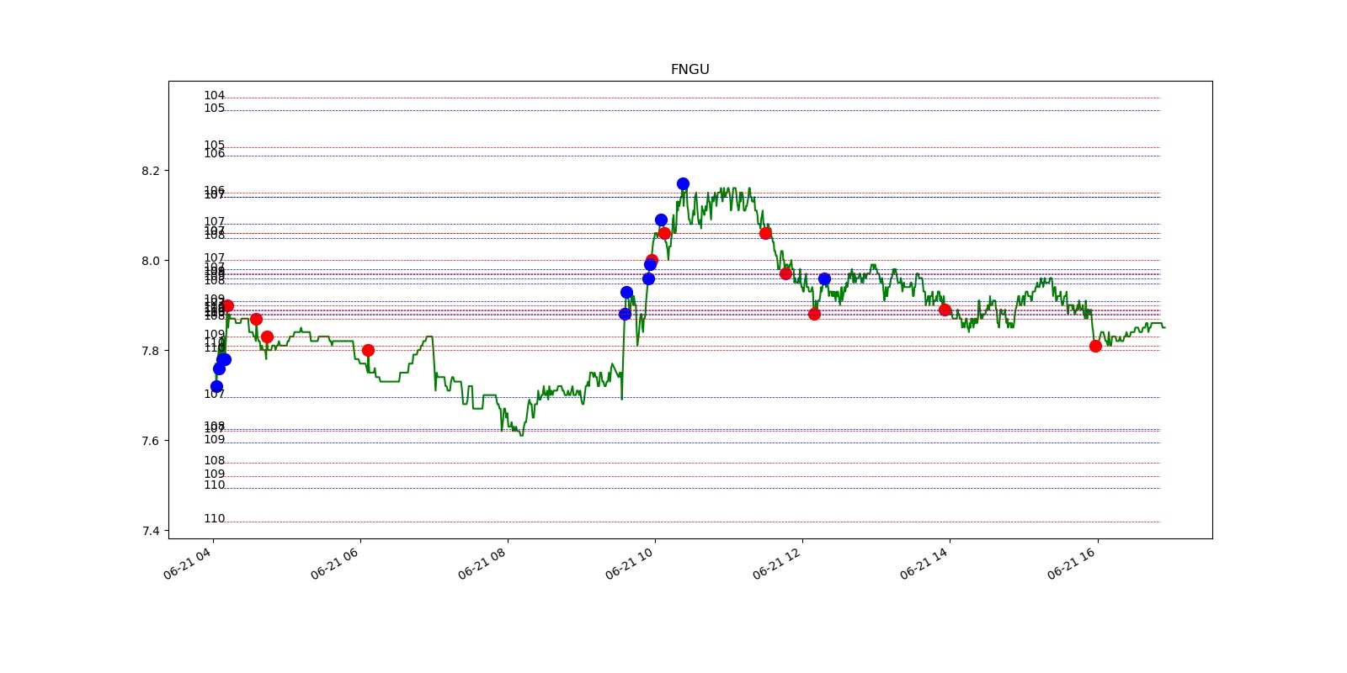Click the red marker near 06-21 16
The image size is (1347, 673).
tap(1095, 346)
